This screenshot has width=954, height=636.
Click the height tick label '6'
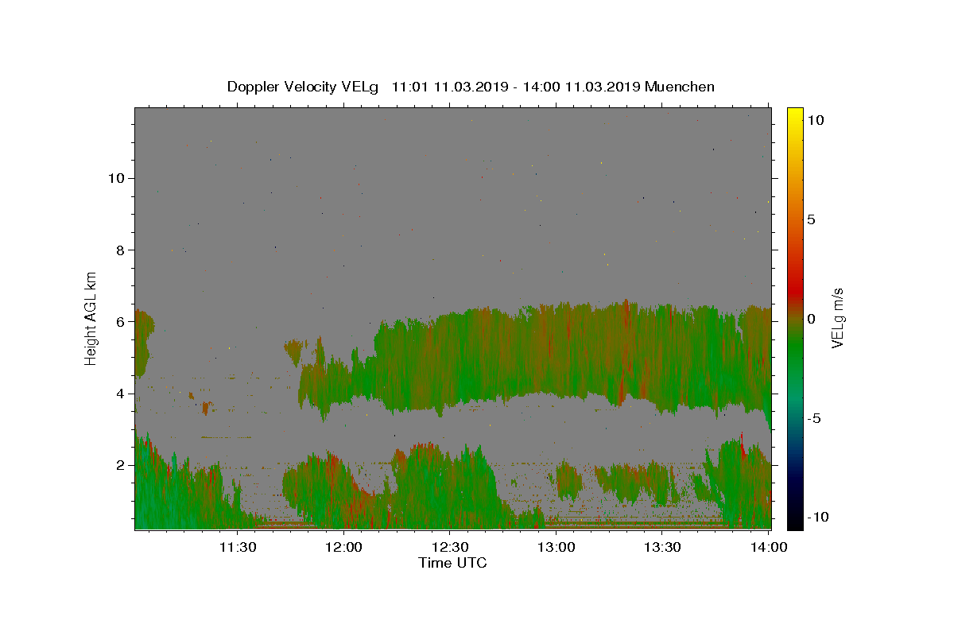[x=119, y=322]
